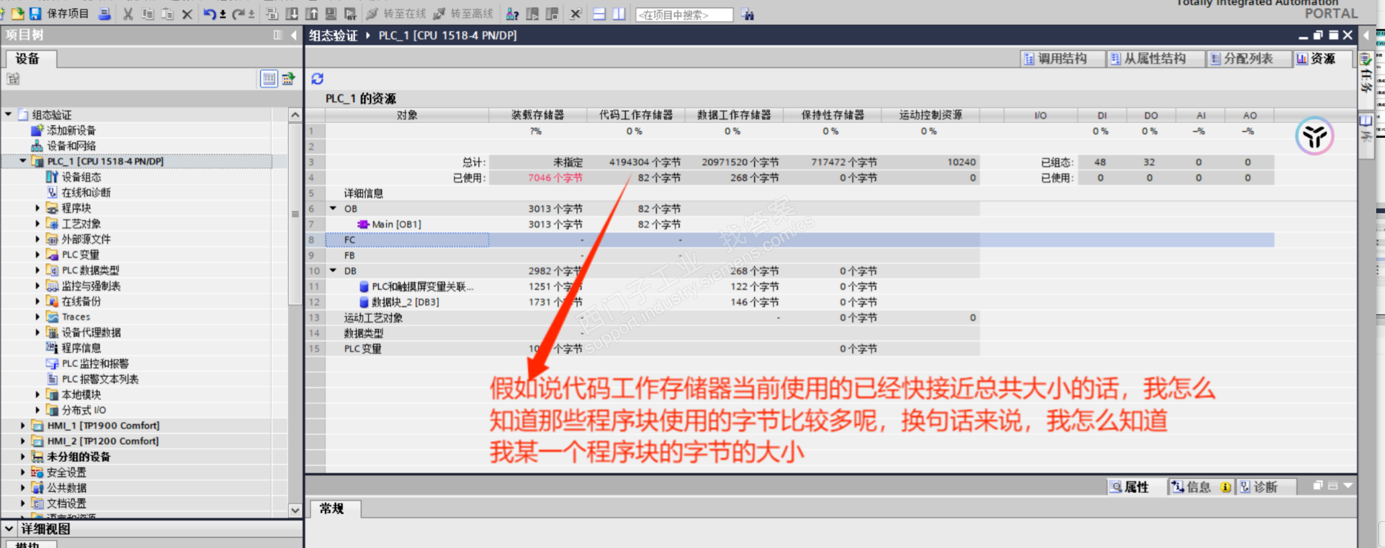The width and height of the screenshot is (1385, 548).
Task: Collapse the PLC_1 tree node
Action: (x=24, y=161)
